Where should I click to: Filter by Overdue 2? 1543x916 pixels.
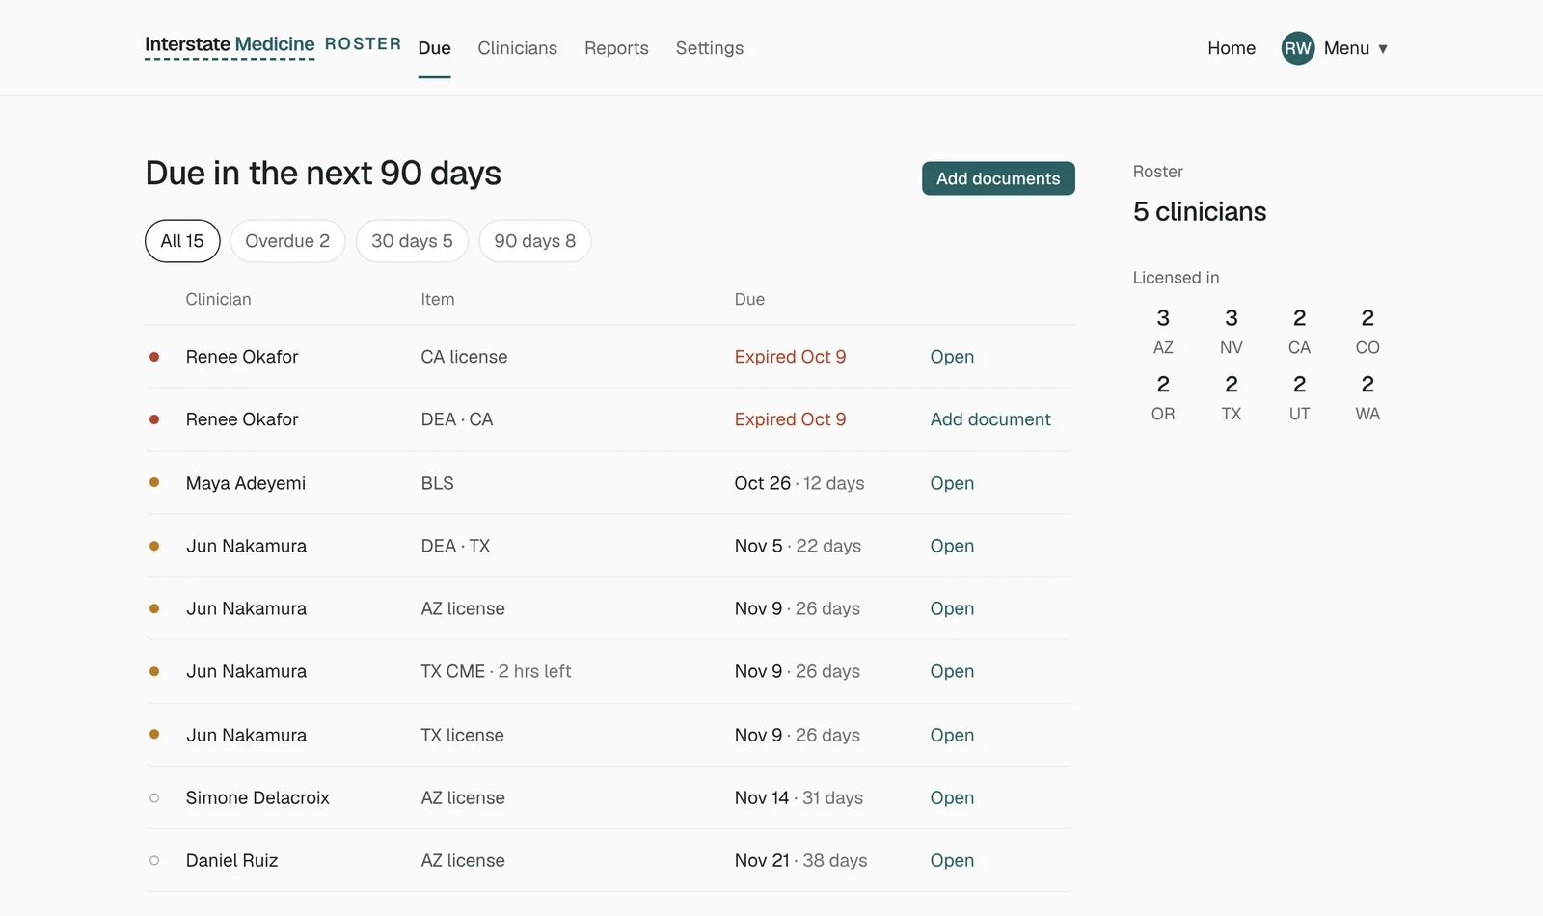[x=287, y=241]
